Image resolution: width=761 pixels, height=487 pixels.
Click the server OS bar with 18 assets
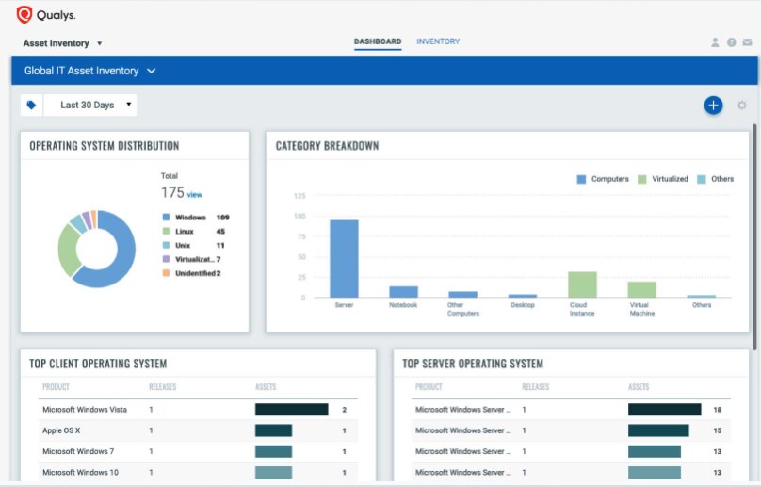[x=664, y=410]
